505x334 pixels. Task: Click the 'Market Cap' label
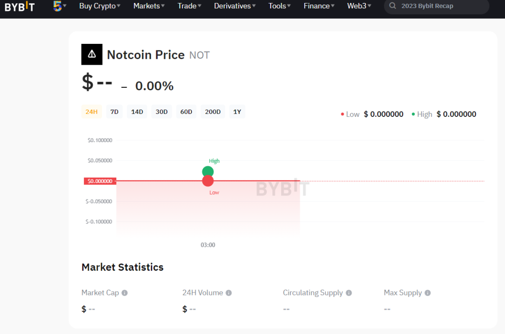pos(100,293)
